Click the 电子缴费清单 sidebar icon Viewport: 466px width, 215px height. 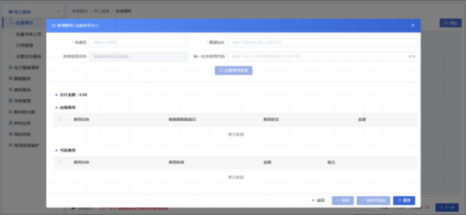(x=10, y=68)
